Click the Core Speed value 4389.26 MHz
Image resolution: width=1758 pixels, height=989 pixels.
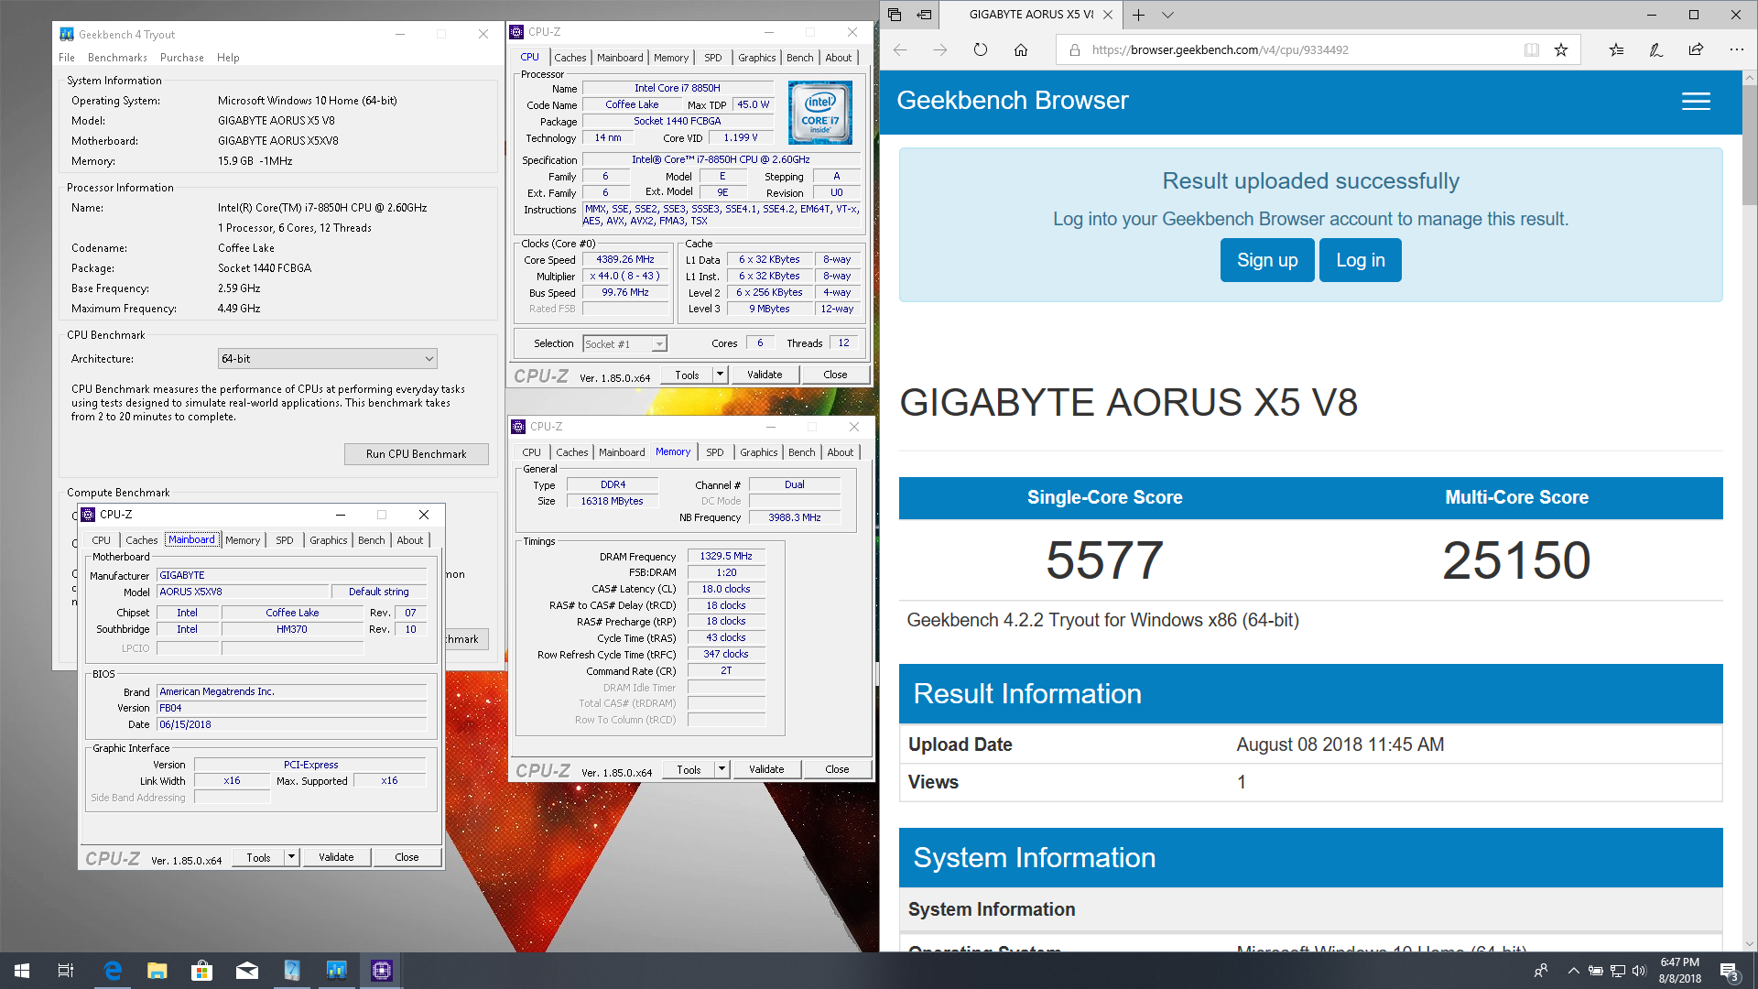tap(624, 259)
